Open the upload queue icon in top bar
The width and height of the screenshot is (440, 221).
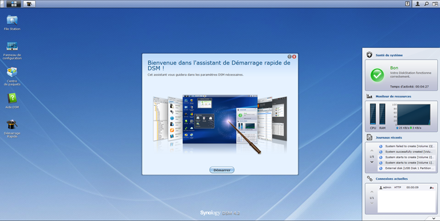tap(407, 3)
